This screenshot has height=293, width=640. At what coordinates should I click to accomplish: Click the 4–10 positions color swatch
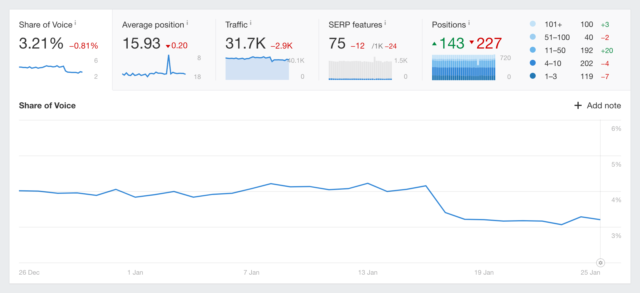point(533,63)
